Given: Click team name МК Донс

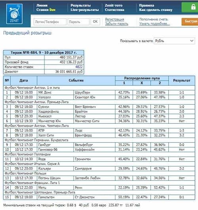Looking at the screenshot, I should [x=45, y=92].
